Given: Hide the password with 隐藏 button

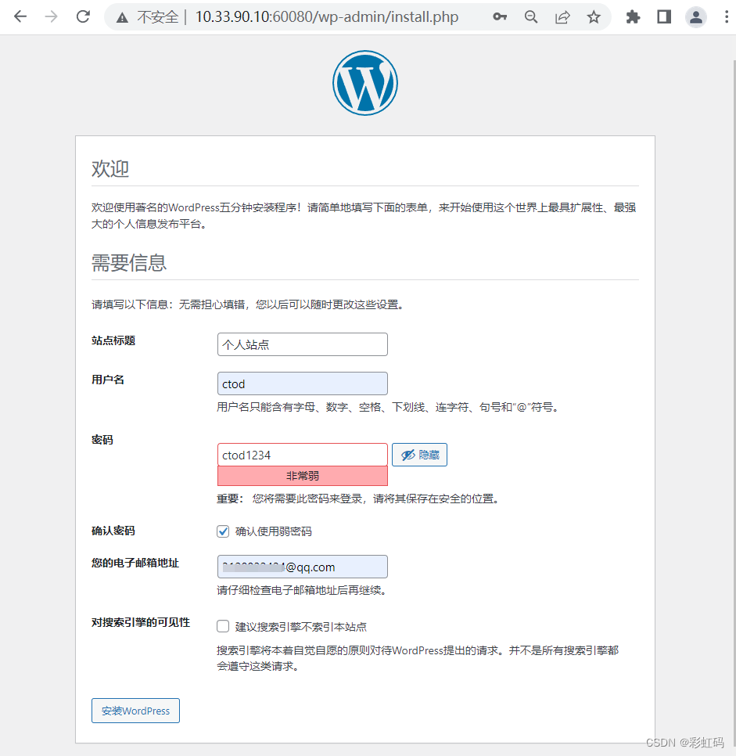Looking at the screenshot, I should click(419, 455).
